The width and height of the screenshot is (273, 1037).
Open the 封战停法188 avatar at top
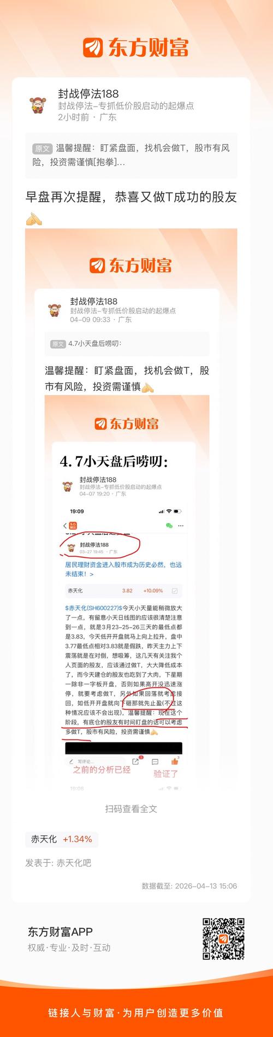(x=38, y=105)
